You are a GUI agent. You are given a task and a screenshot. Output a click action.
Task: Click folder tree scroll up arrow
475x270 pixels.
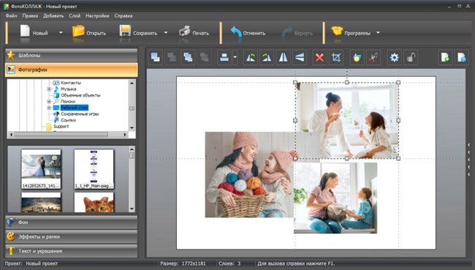point(132,83)
